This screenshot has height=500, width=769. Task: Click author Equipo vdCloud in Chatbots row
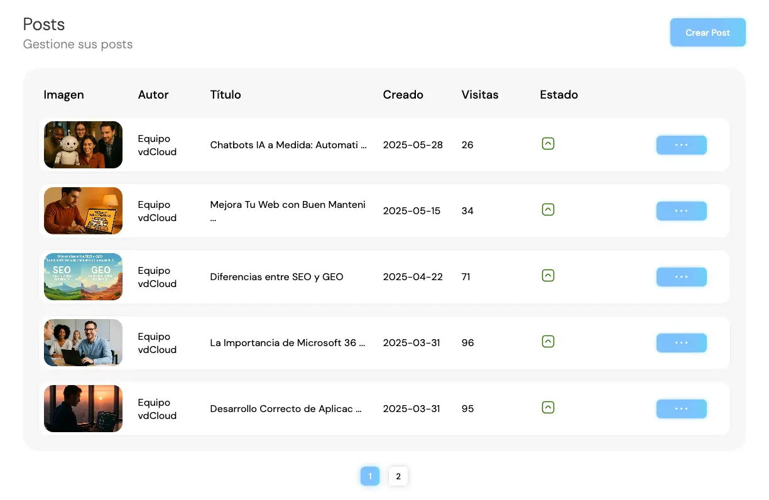click(157, 145)
